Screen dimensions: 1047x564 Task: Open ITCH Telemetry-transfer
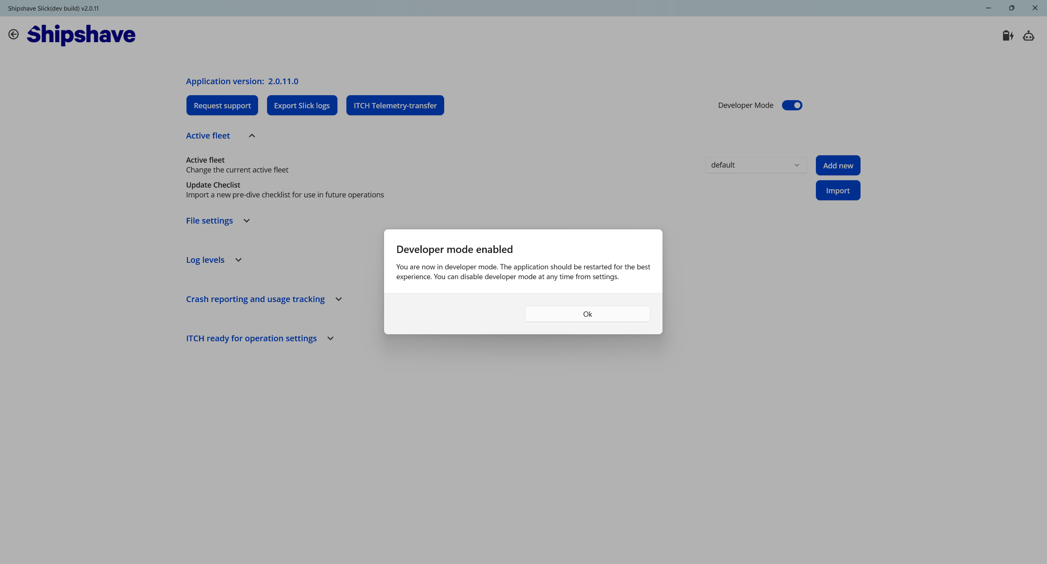(x=395, y=105)
